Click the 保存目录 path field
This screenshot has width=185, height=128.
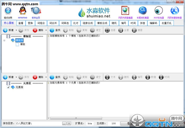click(x=39, y=123)
